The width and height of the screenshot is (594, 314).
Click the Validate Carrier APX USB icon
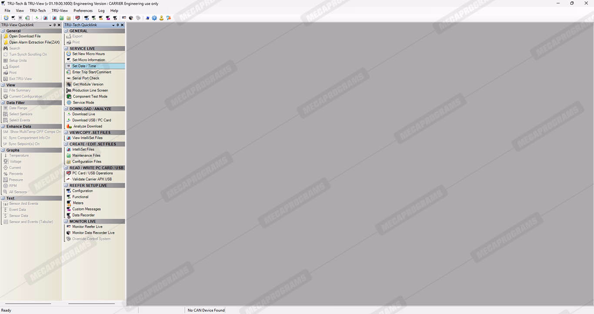(x=69, y=179)
